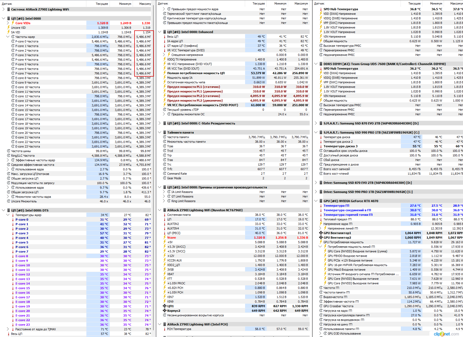The height and width of the screenshot is (337, 463).
Task: Select the clock icon beside Частота шины
Action: (x=8, y=151)
